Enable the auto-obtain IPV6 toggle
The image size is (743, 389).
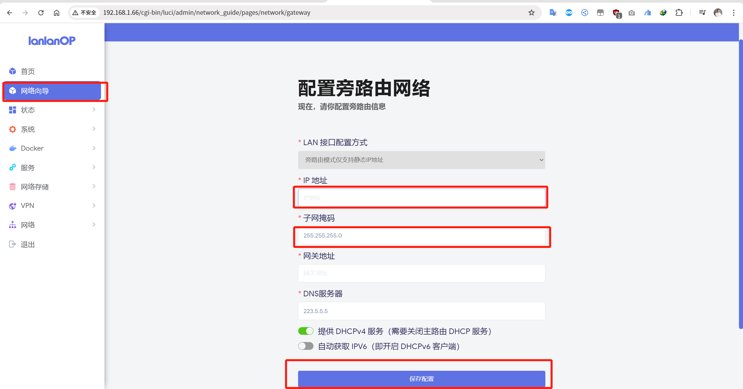[x=306, y=346]
